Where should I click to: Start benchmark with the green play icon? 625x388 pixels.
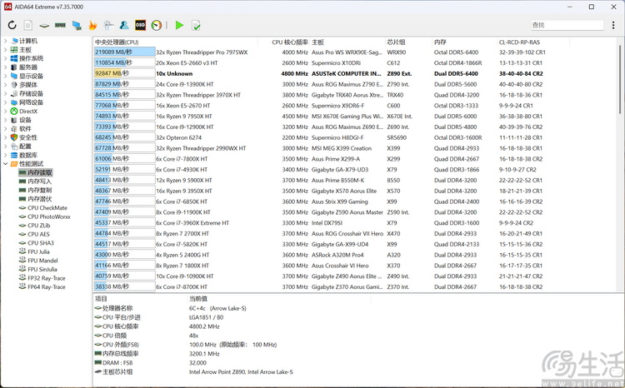pyautogui.click(x=179, y=25)
